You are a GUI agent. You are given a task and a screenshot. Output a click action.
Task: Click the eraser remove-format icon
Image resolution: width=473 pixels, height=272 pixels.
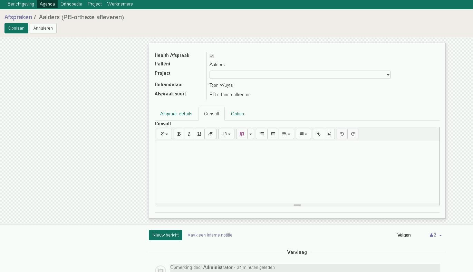(x=210, y=134)
